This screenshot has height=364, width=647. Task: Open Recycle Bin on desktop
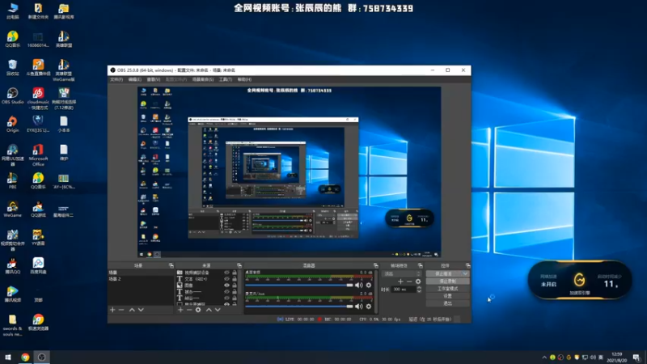click(x=12, y=67)
